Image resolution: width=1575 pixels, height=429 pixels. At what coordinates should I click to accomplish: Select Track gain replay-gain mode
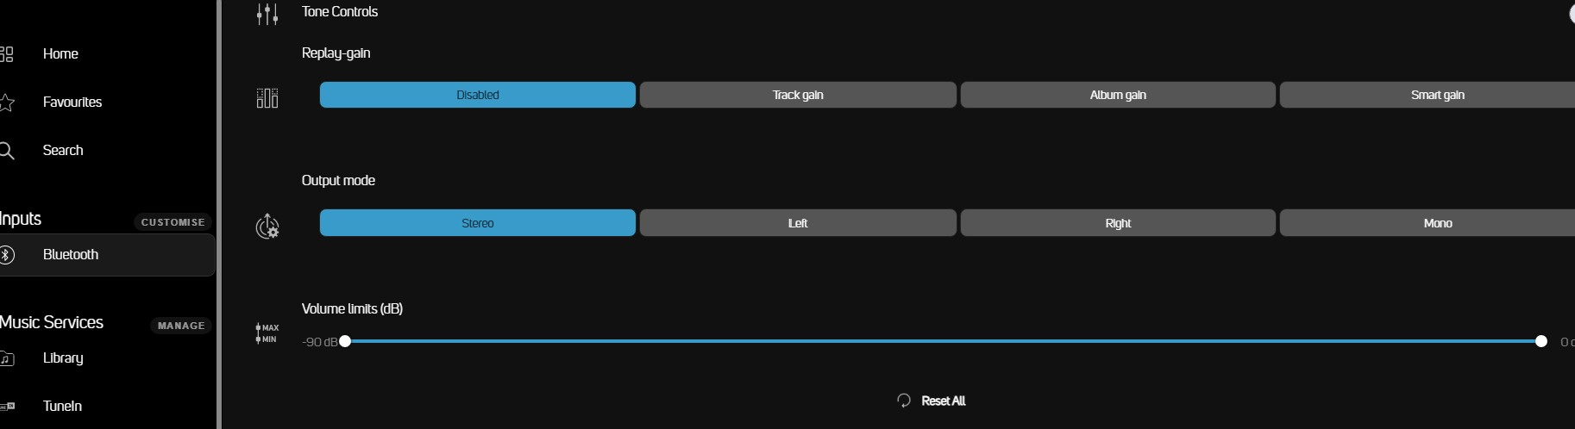797,95
